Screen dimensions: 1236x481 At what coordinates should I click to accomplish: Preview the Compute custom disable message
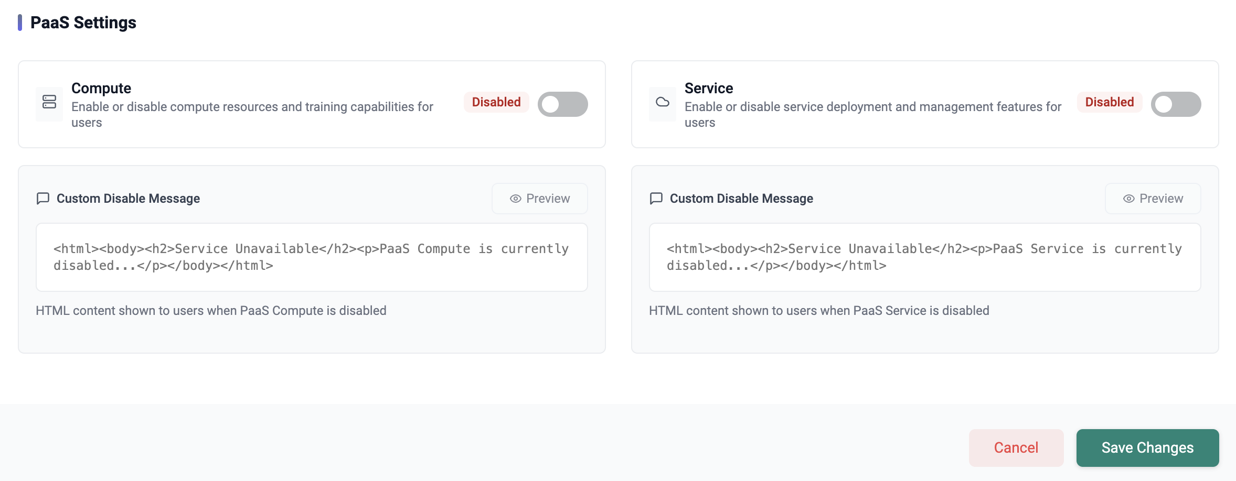(539, 199)
